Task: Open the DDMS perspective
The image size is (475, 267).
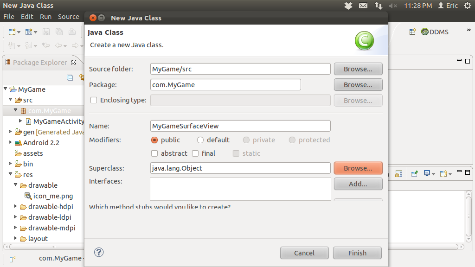Action: coord(435,32)
